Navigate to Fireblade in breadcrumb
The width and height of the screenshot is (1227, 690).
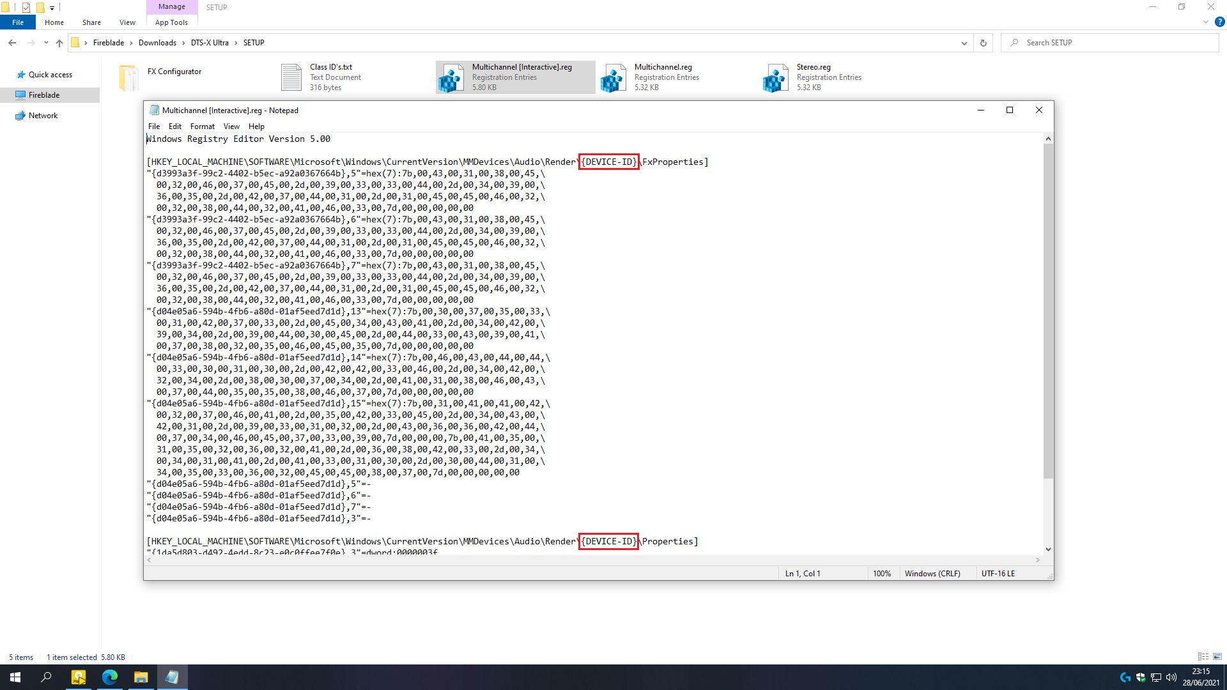pos(109,43)
